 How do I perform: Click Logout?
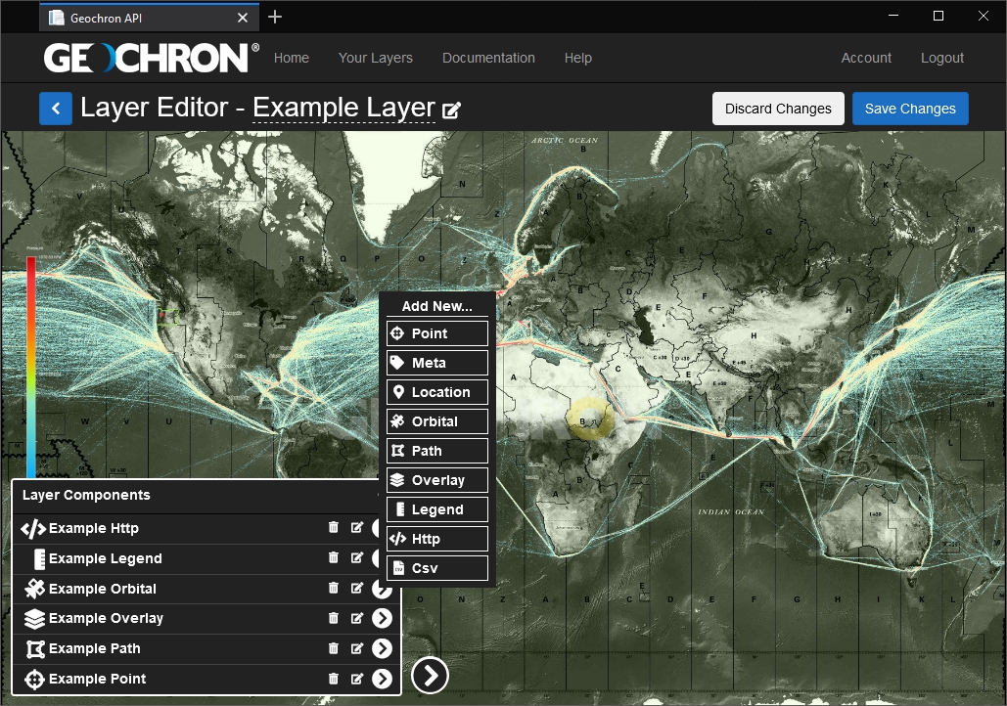(942, 58)
